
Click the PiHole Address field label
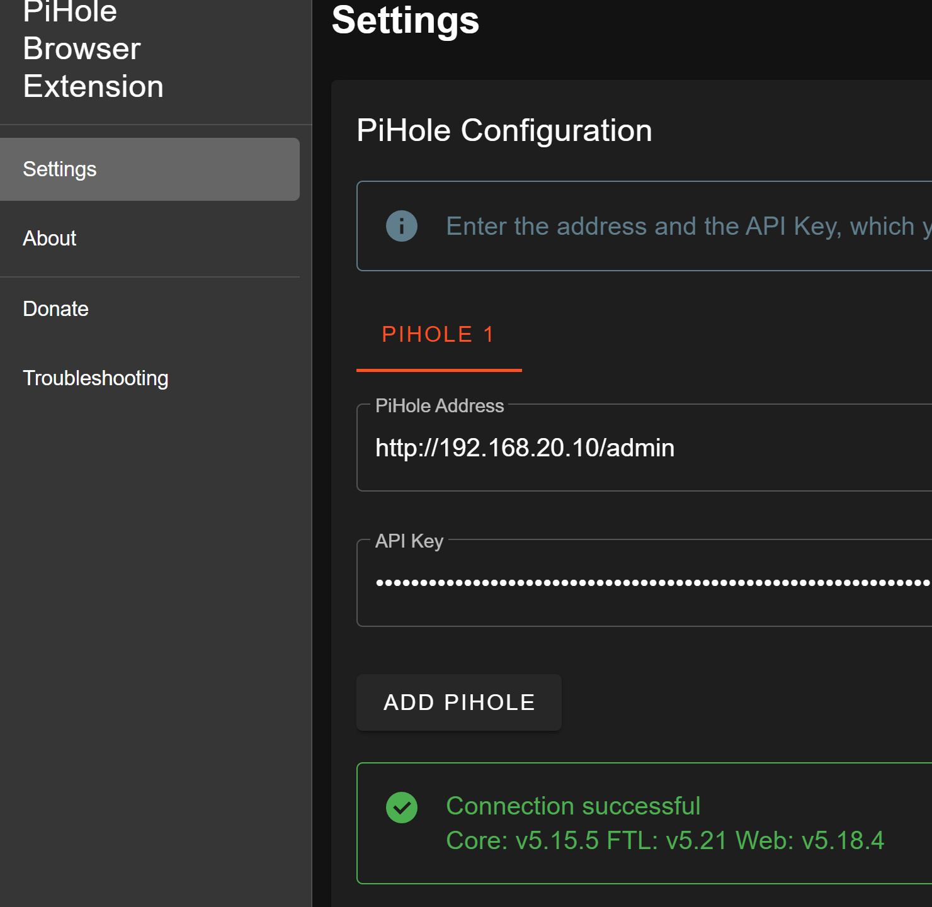pyautogui.click(x=440, y=406)
